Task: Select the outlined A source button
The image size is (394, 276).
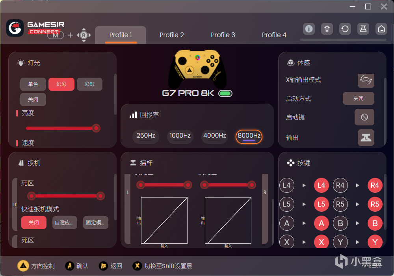Action: pos(287,223)
